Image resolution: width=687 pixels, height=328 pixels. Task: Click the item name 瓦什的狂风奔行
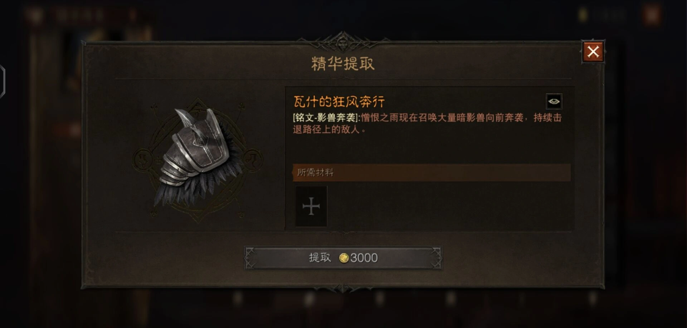coord(339,102)
